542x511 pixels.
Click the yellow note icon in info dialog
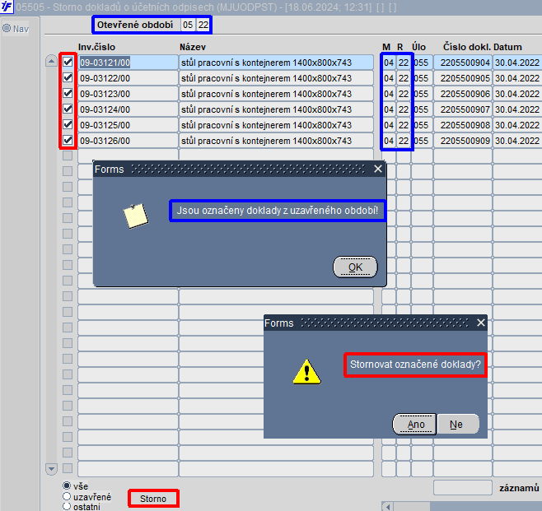point(136,216)
